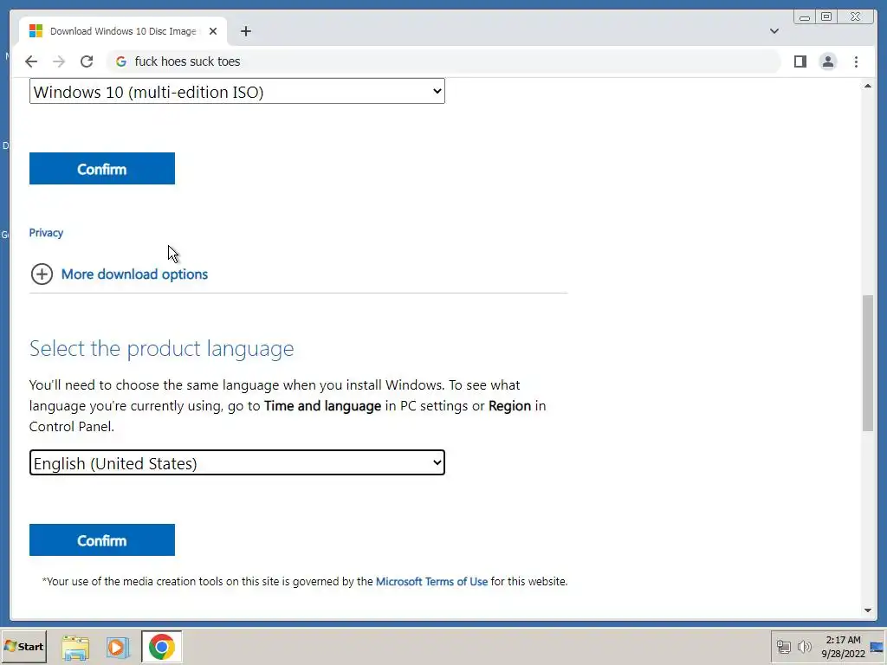The width and height of the screenshot is (887, 665).
Task: Click the tray icon right of the clock
Action: (877, 647)
